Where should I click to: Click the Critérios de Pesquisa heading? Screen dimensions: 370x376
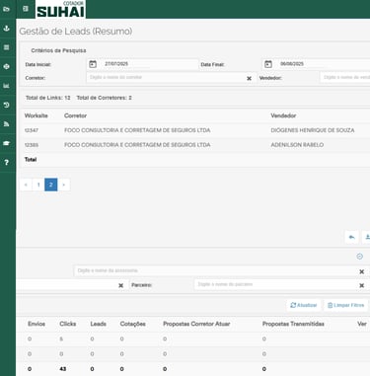tap(58, 50)
